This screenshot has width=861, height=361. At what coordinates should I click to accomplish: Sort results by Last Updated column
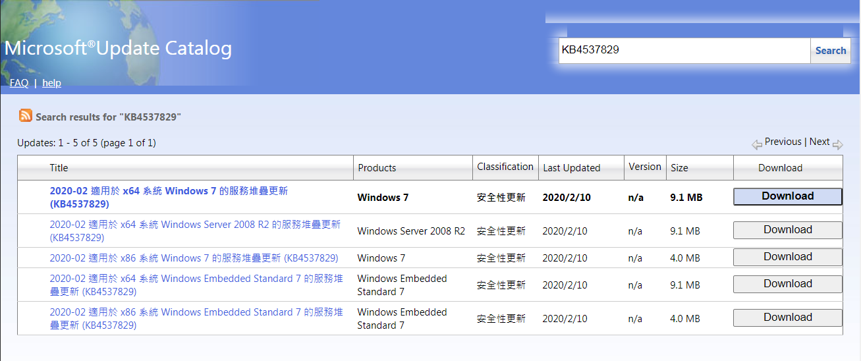coord(571,168)
